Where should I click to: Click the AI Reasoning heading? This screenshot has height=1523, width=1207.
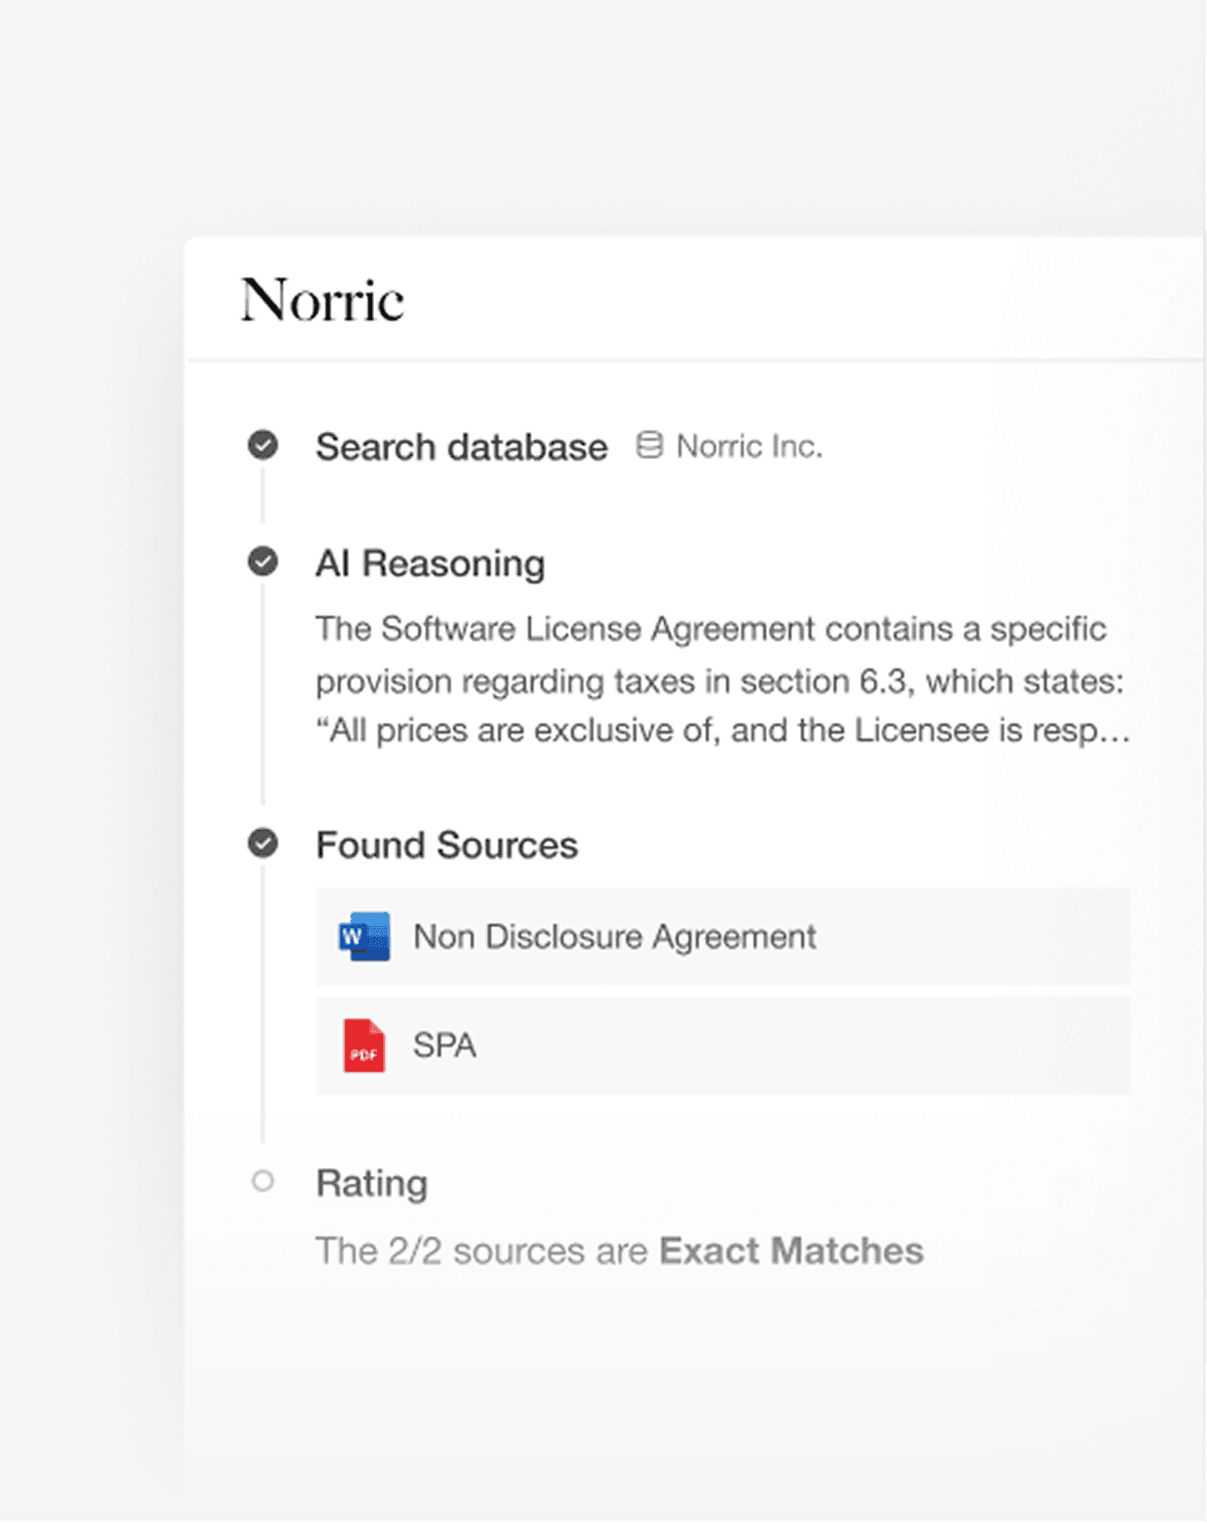pyautogui.click(x=430, y=563)
